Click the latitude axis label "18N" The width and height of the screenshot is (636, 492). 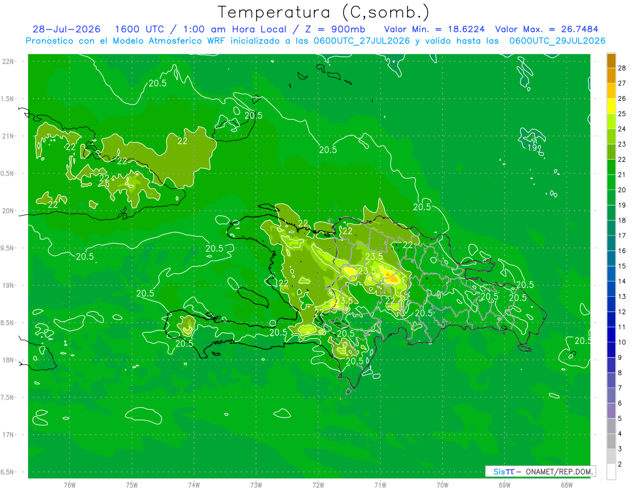click(9, 360)
